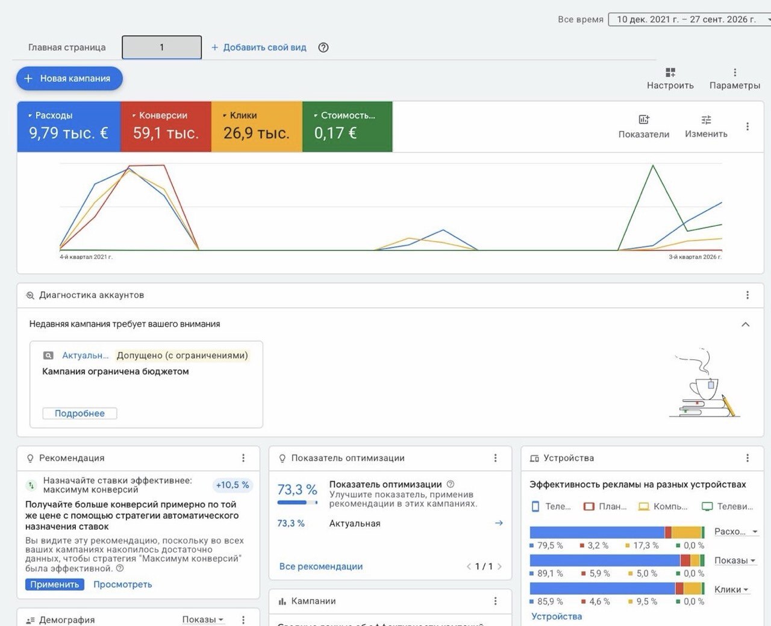This screenshot has width=771, height=626.
Task: Open the Расхо… dropdown in Устройства
Action: coord(735,531)
